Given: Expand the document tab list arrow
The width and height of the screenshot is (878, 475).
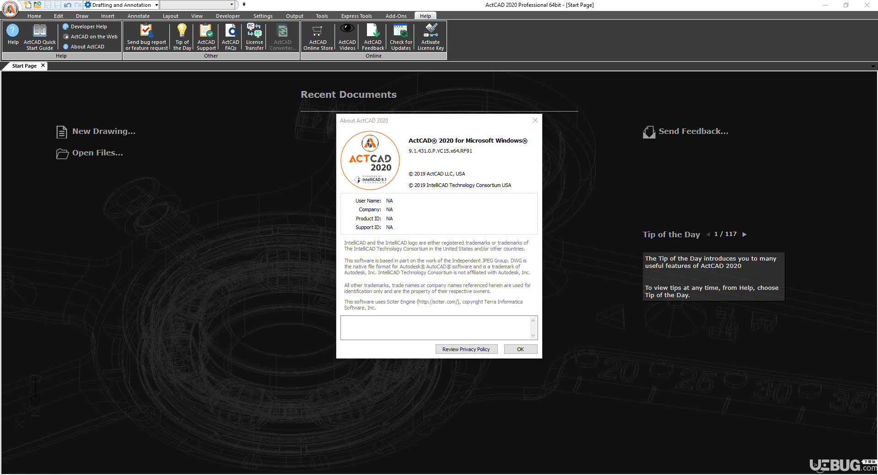Looking at the screenshot, I should coord(873,66).
